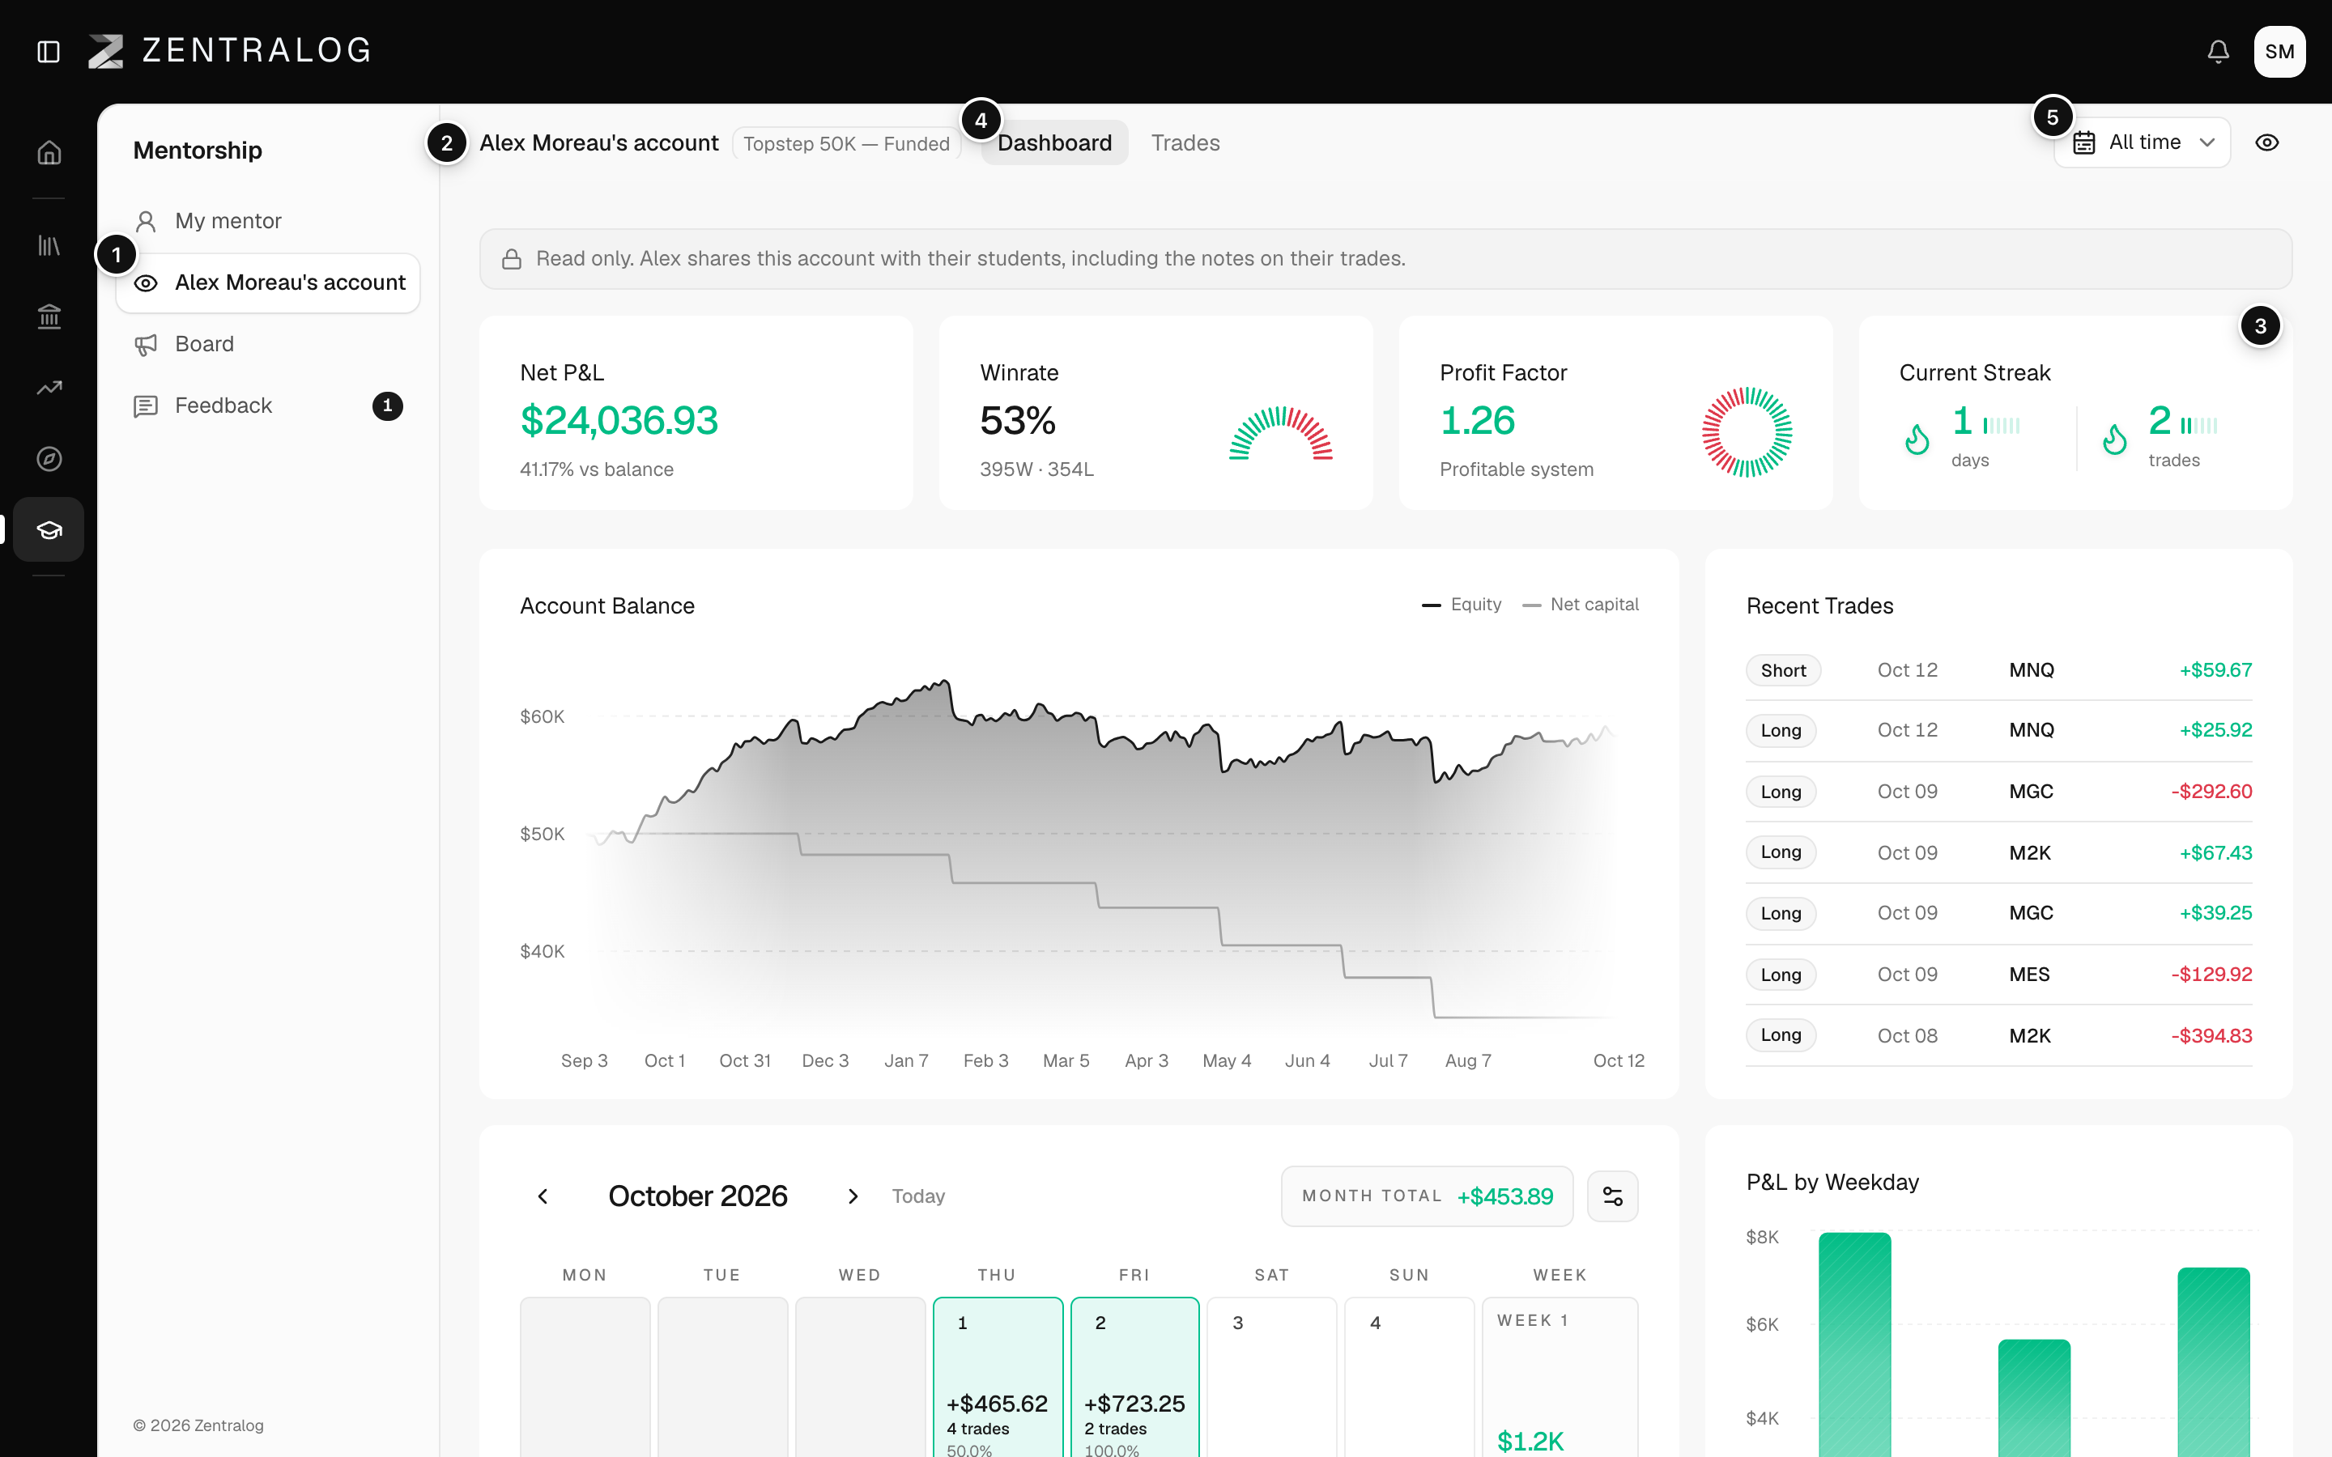
Task: Open the SM user avatar menu
Action: point(2279,51)
